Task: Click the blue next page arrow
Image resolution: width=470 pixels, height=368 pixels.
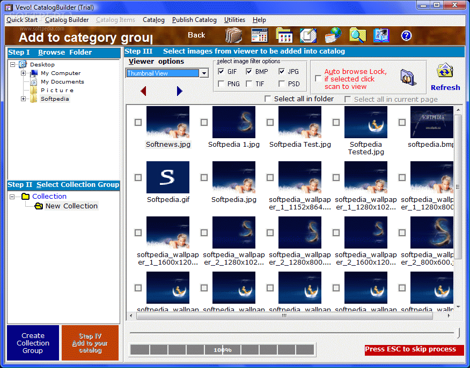Action: pos(179,91)
